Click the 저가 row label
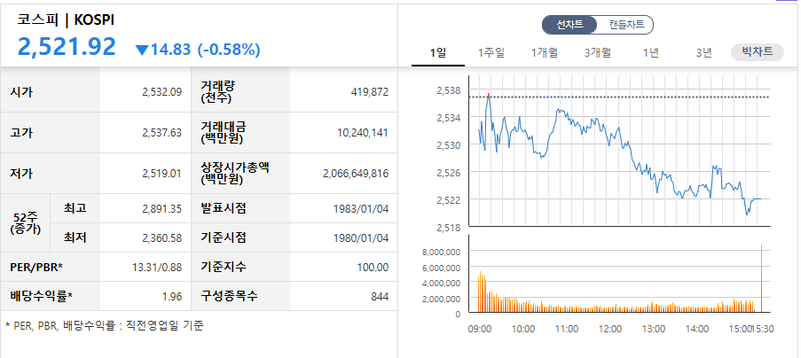 click(x=21, y=174)
